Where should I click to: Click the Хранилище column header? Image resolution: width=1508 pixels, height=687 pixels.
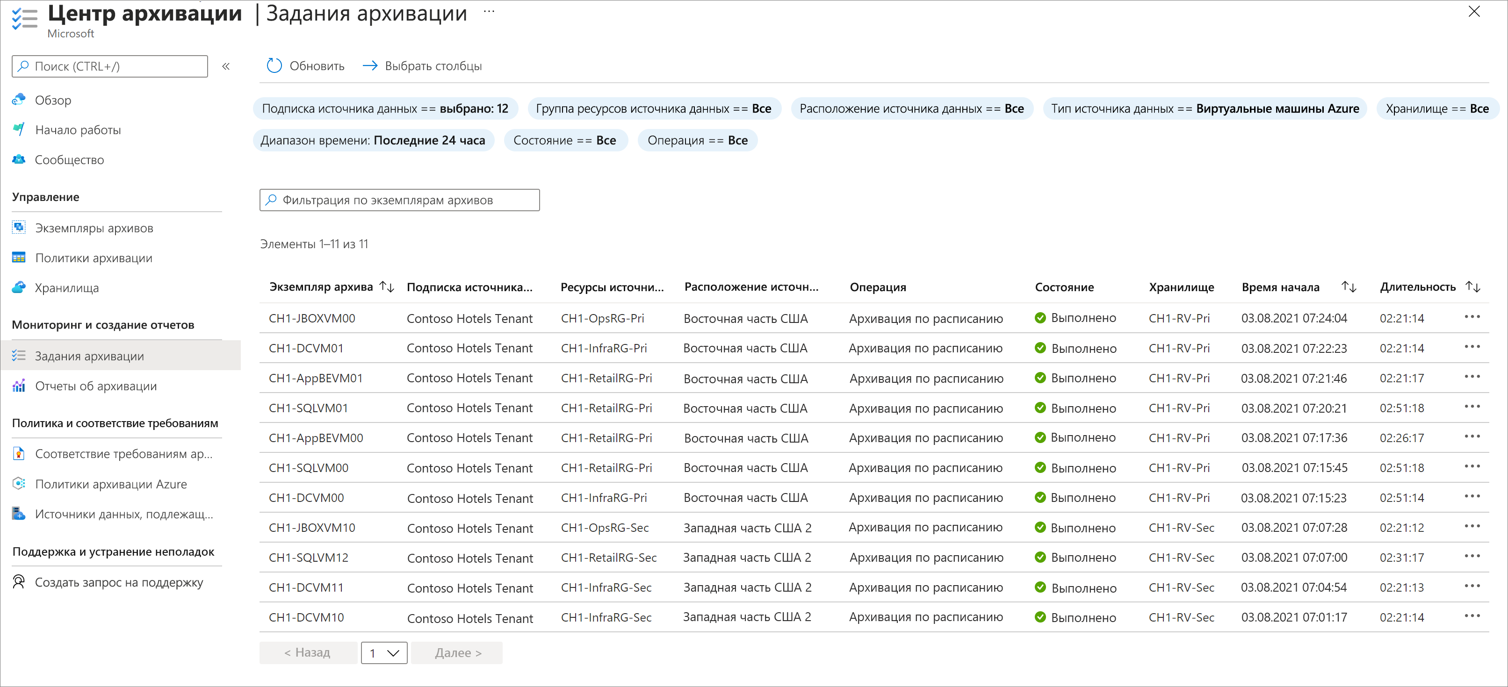click(x=1181, y=287)
